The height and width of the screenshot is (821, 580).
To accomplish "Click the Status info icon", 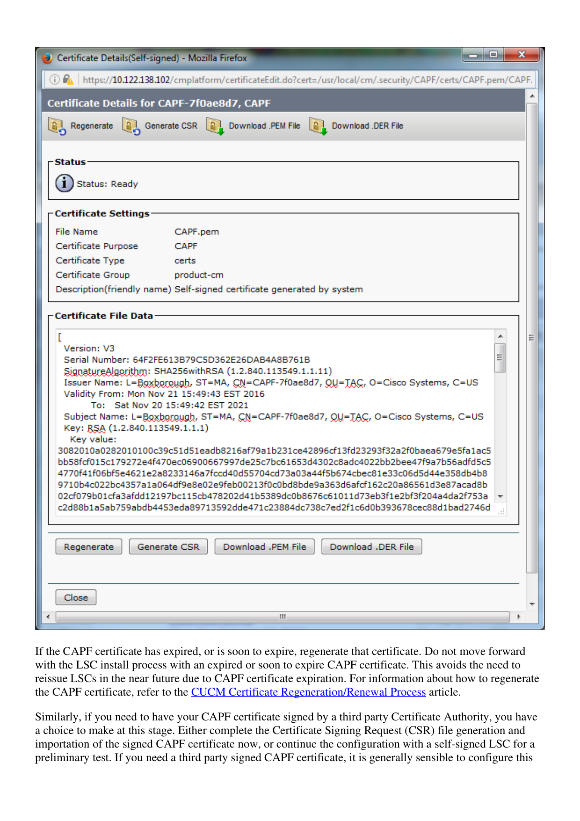I will click(x=64, y=183).
